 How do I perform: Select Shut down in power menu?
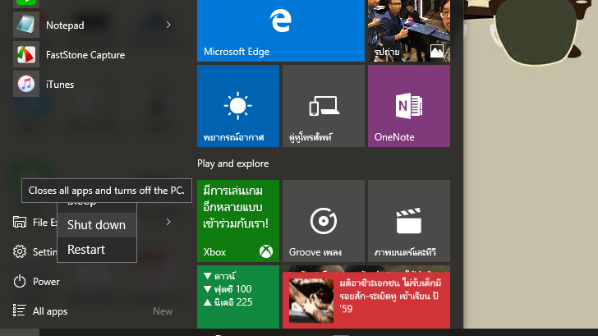click(x=97, y=225)
